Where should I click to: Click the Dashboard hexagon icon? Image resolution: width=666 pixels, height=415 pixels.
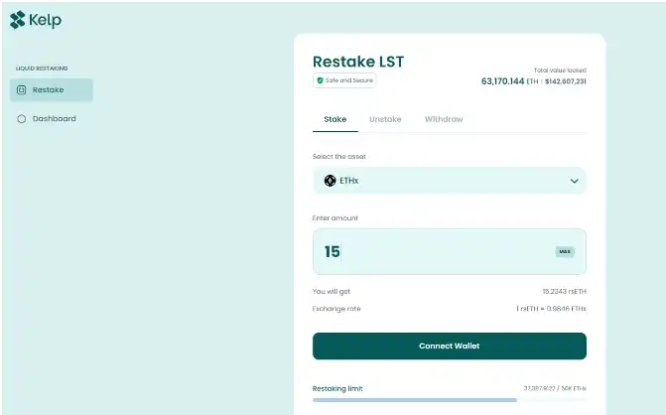click(22, 119)
